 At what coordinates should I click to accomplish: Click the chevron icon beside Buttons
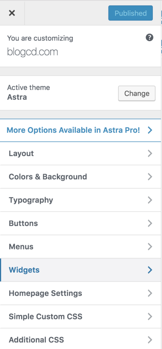[150, 224]
